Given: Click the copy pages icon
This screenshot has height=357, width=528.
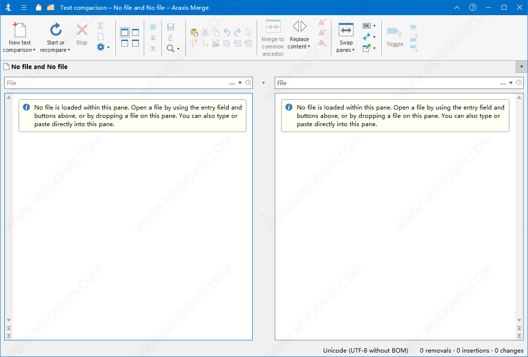Looking at the screenshot, I should (216, 32).
